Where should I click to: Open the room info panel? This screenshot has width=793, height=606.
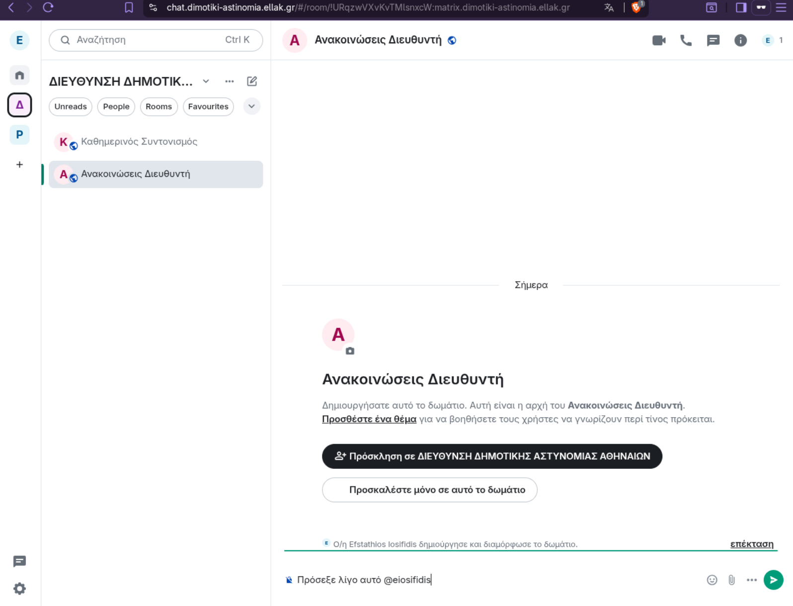(740, 40)
